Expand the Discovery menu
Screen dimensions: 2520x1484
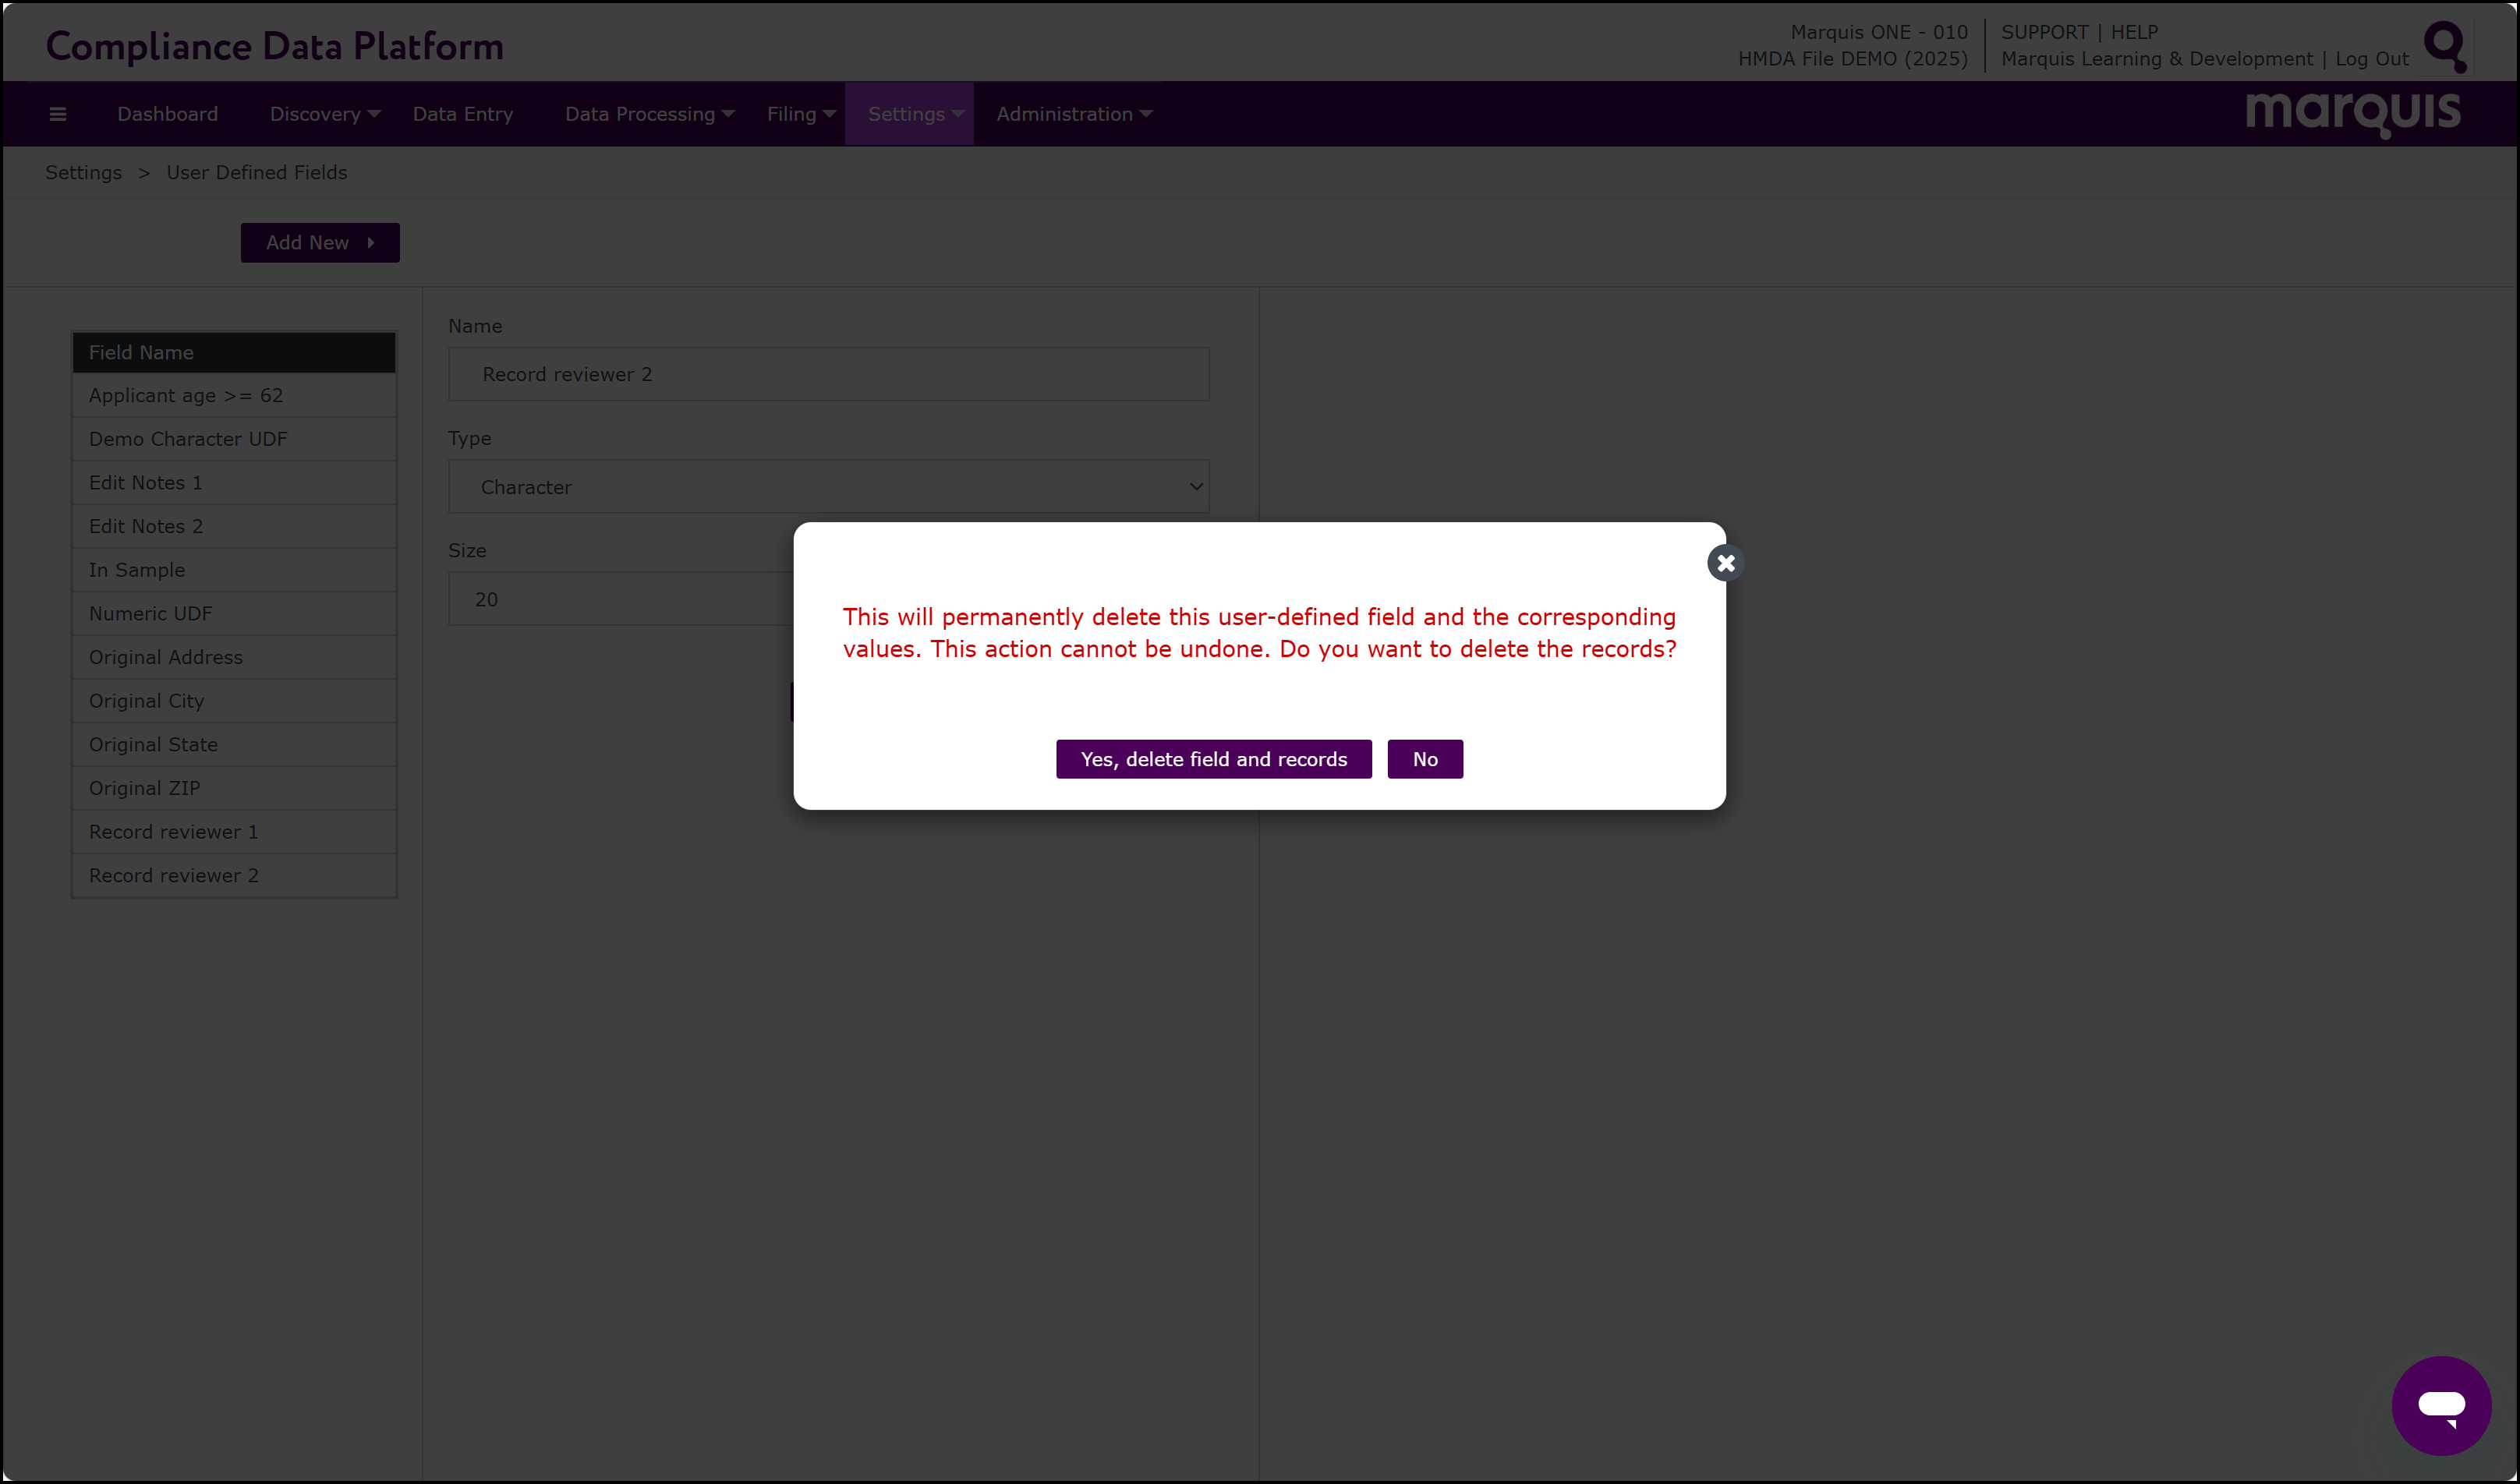point(324,114)
